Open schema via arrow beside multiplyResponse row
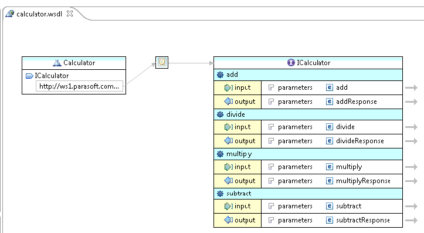Screen dimensions: 424x233 pos(411,181)
